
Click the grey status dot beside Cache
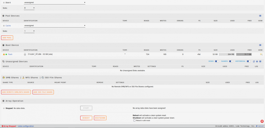point(4,26)
